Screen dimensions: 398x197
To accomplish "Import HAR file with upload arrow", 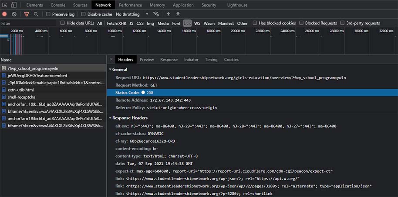I will click(168, 14).
